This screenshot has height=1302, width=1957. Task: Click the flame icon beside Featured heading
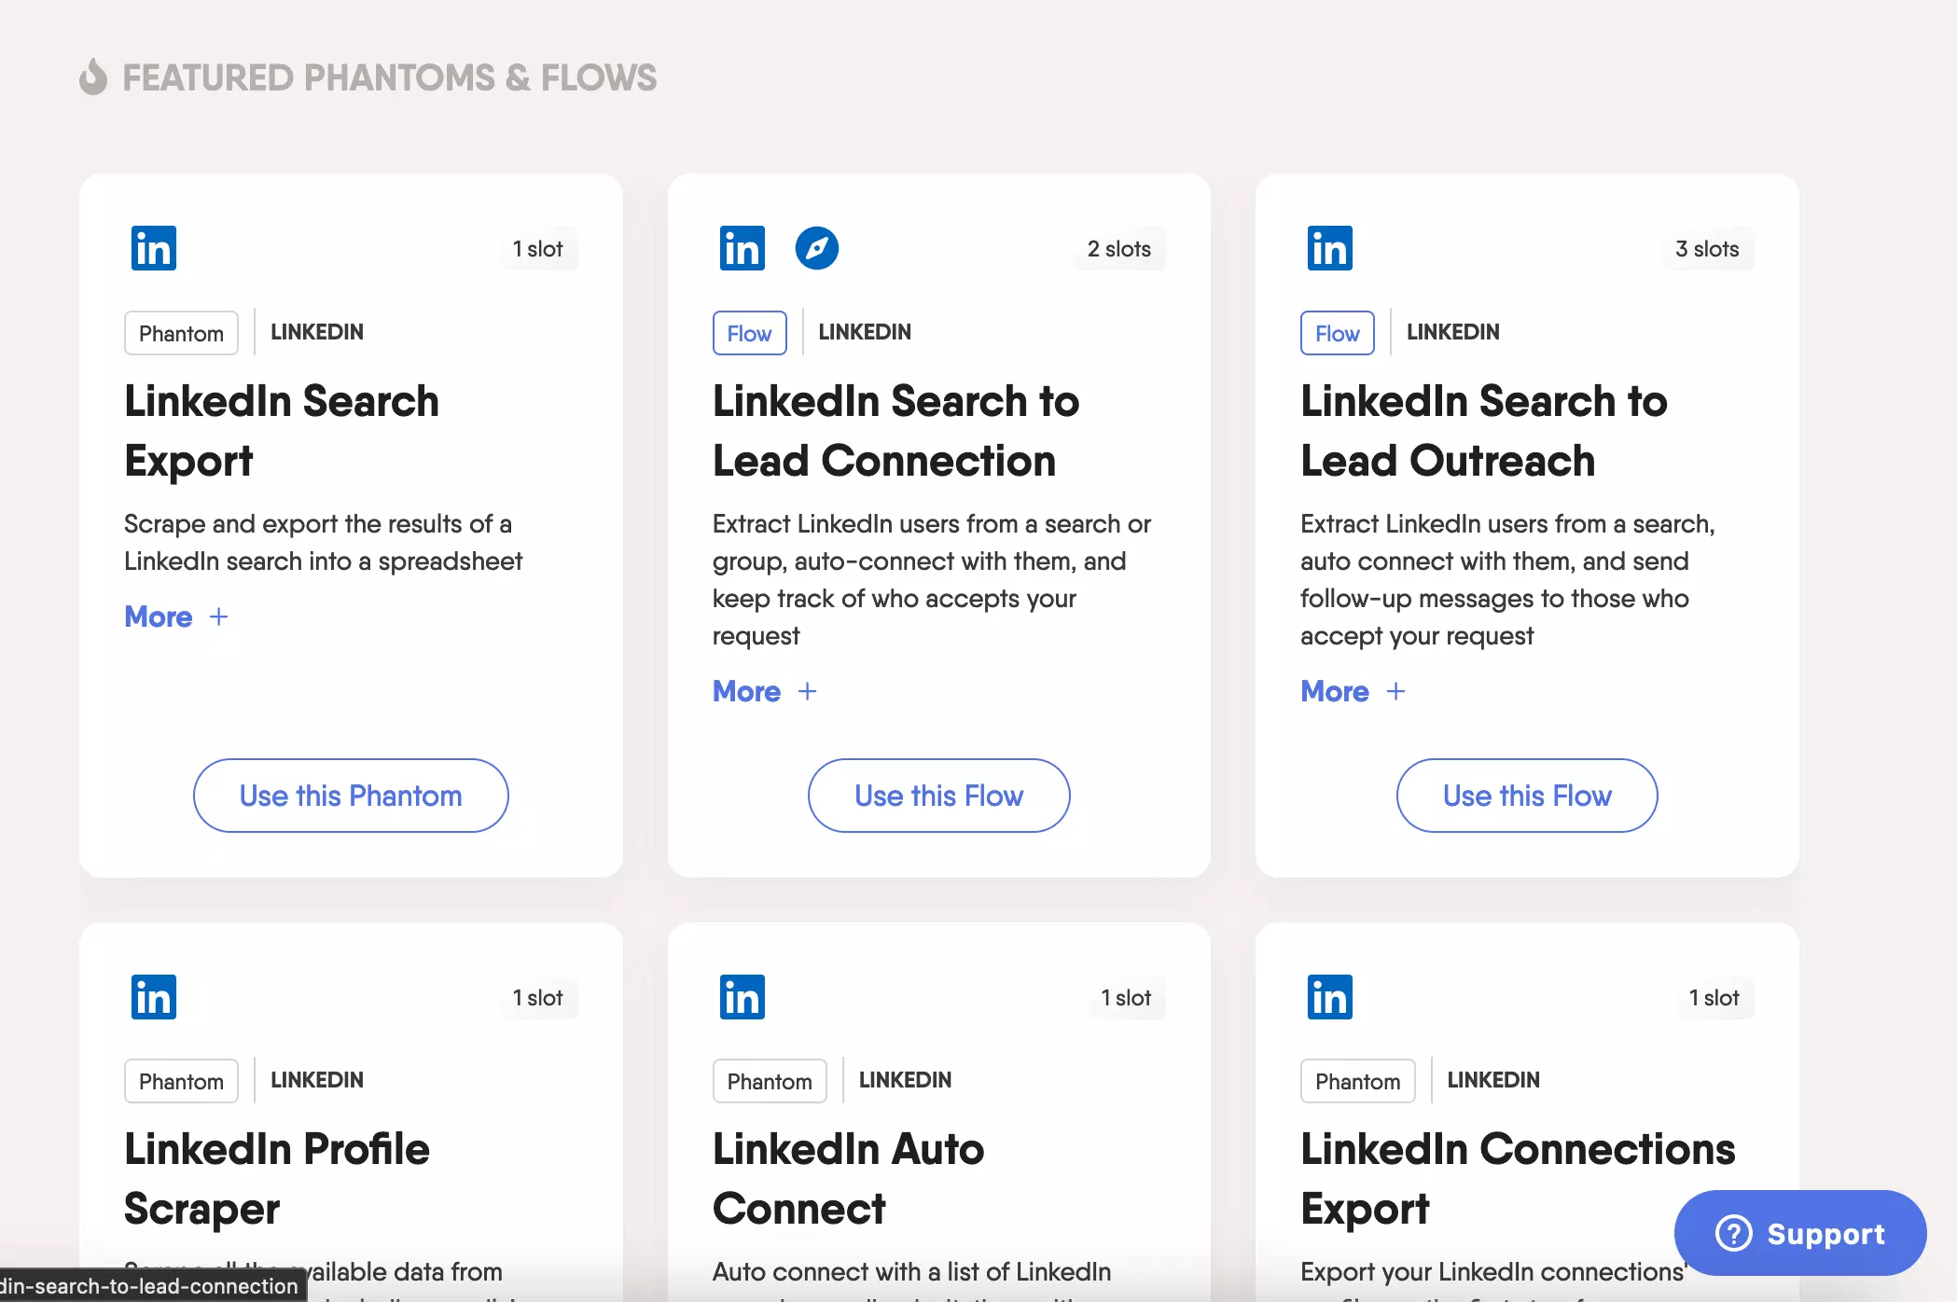tap(93, 77)
